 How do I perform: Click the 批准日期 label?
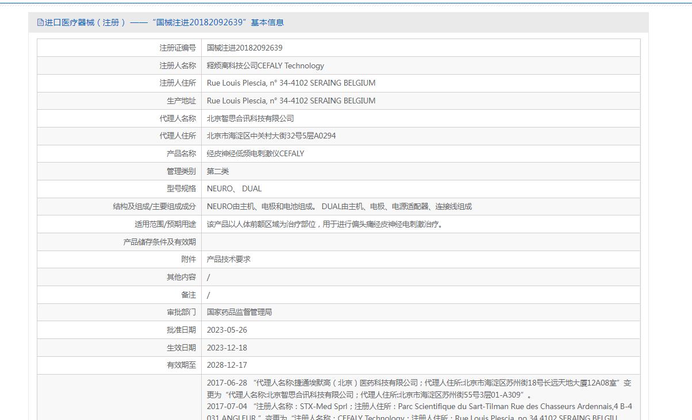point(181,330)
